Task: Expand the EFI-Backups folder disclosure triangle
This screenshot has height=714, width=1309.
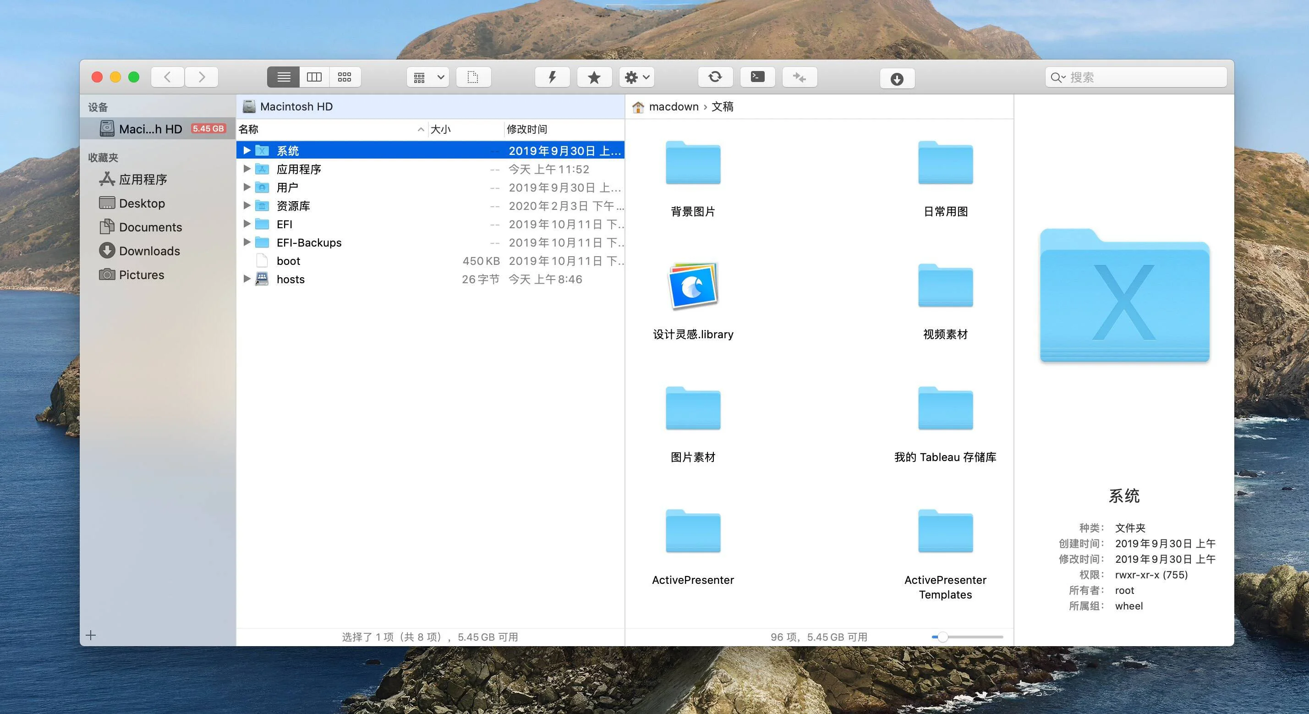Action: [247, 242]
